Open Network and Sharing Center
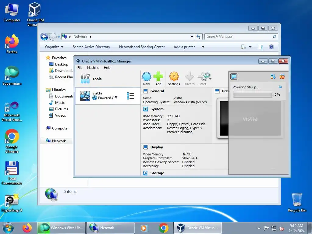The image size is (312, 234). [142, 47]
